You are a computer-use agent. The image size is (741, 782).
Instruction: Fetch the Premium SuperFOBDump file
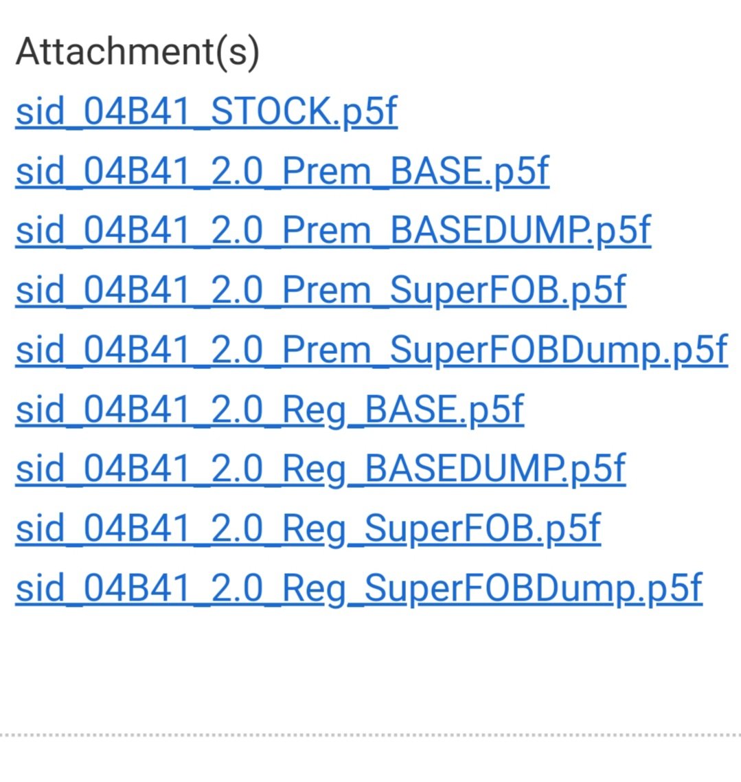(372, 350)
